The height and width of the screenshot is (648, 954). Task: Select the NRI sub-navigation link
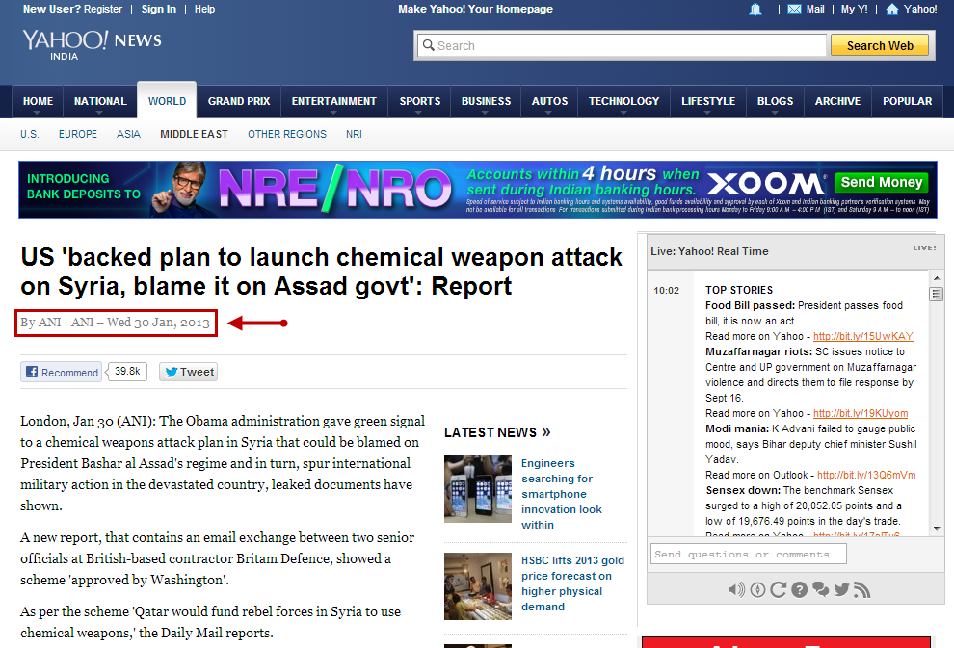click(x=354, y=134)
